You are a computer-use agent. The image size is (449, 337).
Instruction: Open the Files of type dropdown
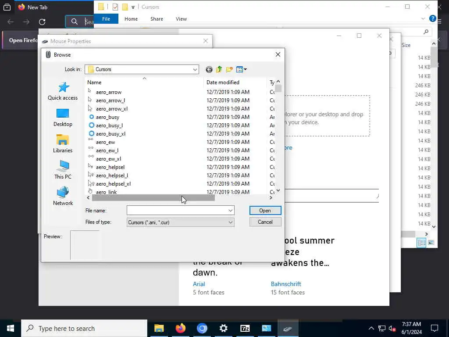click(180, 222)
